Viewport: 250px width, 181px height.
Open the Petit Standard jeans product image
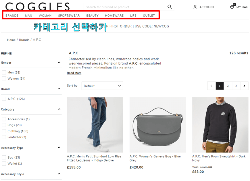click(95, 125)
